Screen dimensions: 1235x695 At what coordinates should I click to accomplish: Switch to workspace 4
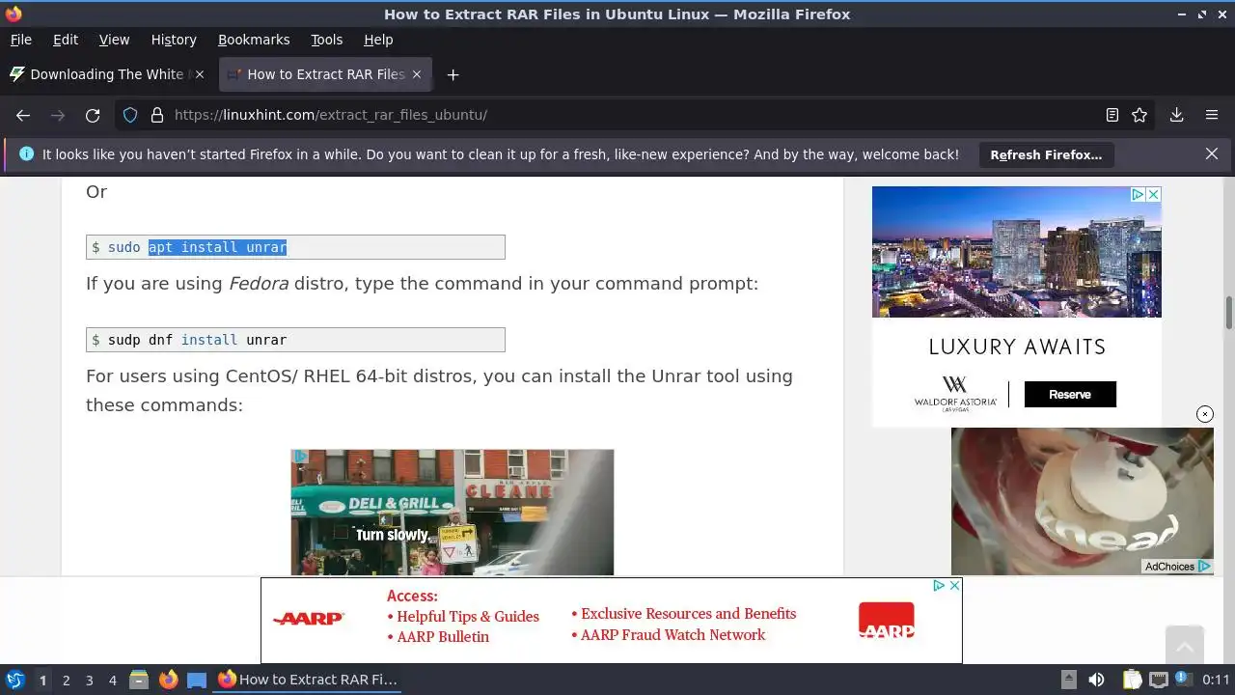pos(112,680)
